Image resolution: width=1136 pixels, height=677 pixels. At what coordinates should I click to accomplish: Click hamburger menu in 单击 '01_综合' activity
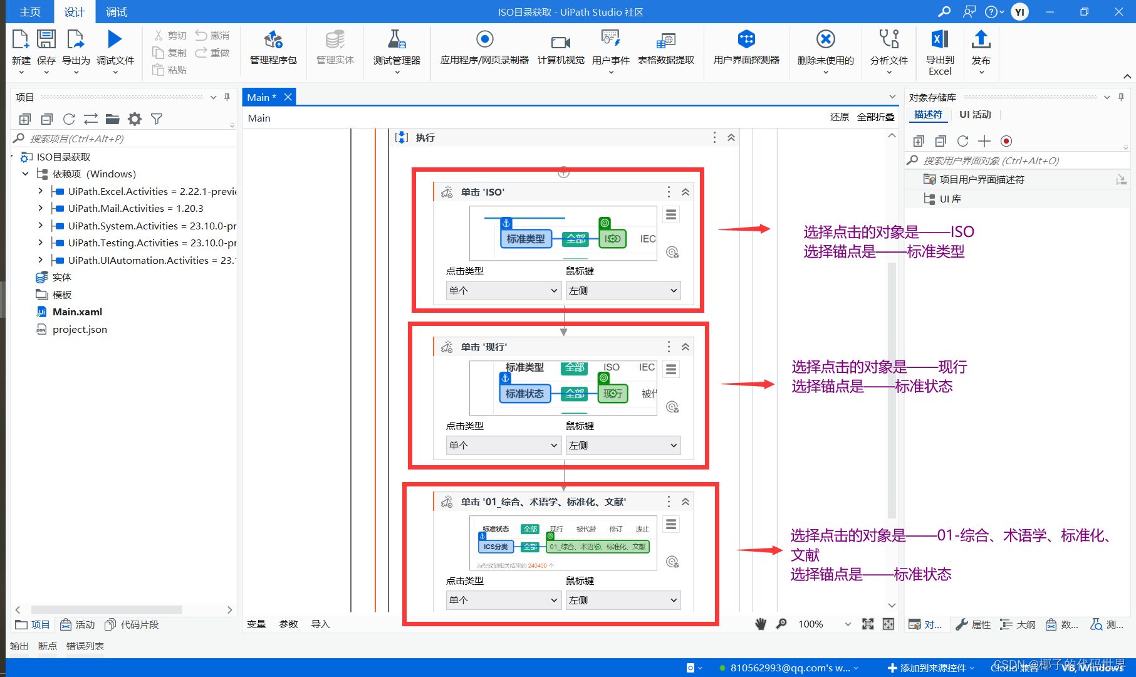pos(671,524)
